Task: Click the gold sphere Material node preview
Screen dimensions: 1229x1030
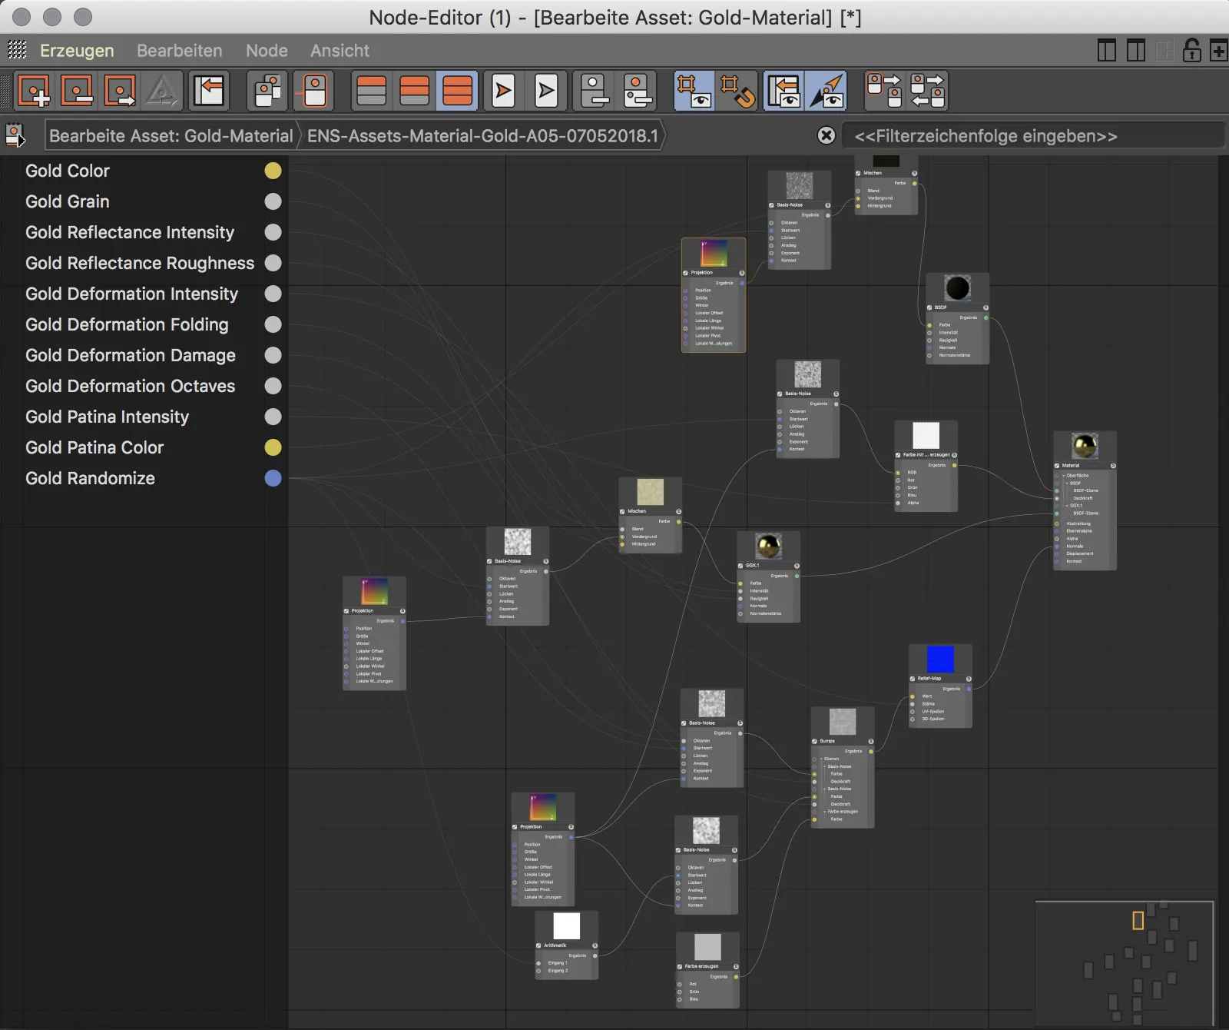Action: pos(1085,445)
